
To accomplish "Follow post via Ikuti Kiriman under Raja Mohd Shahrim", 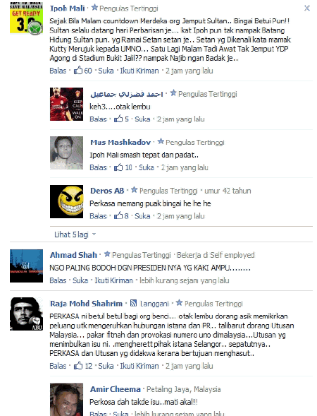I will point(139,366).
